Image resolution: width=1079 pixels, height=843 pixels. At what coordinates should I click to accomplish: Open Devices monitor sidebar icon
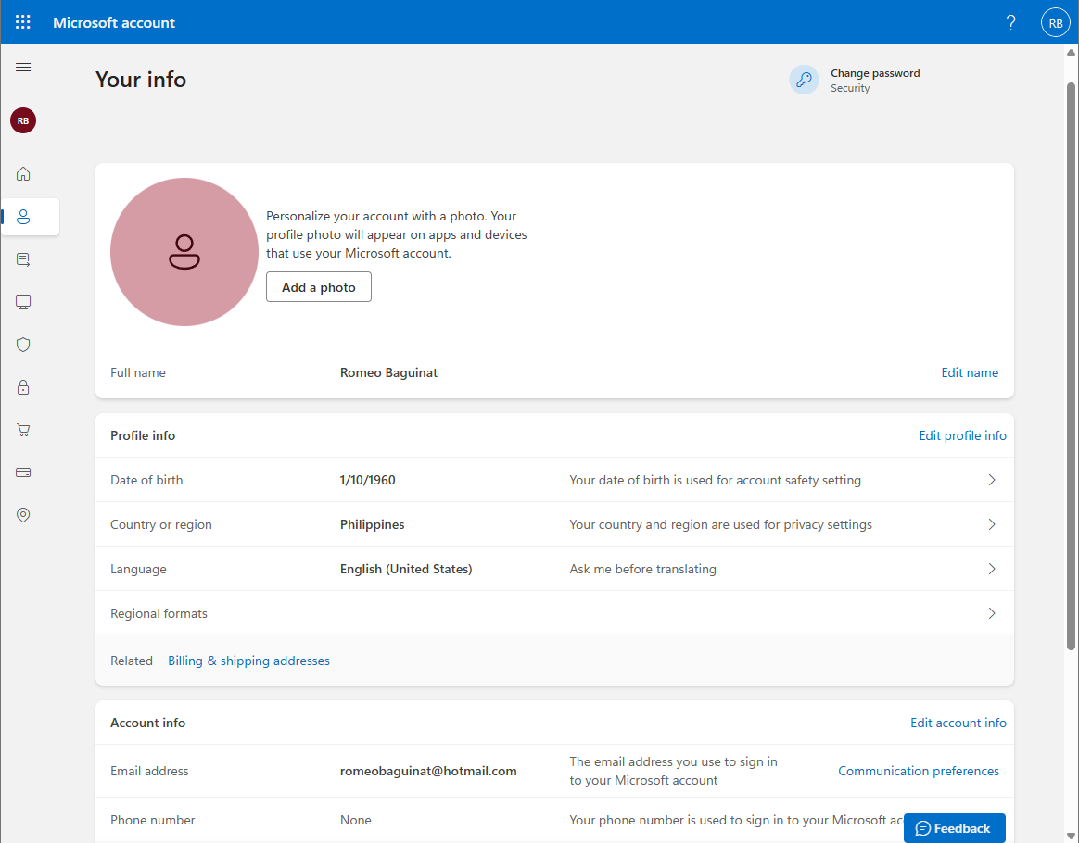23,302
